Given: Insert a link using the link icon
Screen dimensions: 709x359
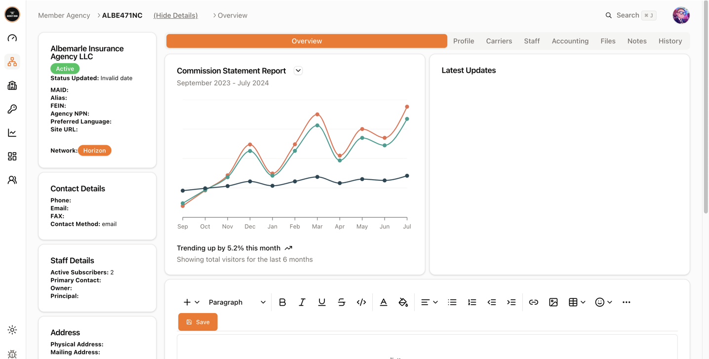Looking at the screenshot, I should [x=533, y=302].
